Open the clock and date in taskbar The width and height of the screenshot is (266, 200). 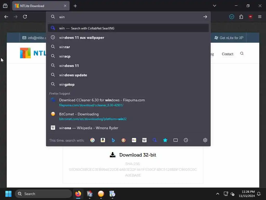[x=247, y=194]
